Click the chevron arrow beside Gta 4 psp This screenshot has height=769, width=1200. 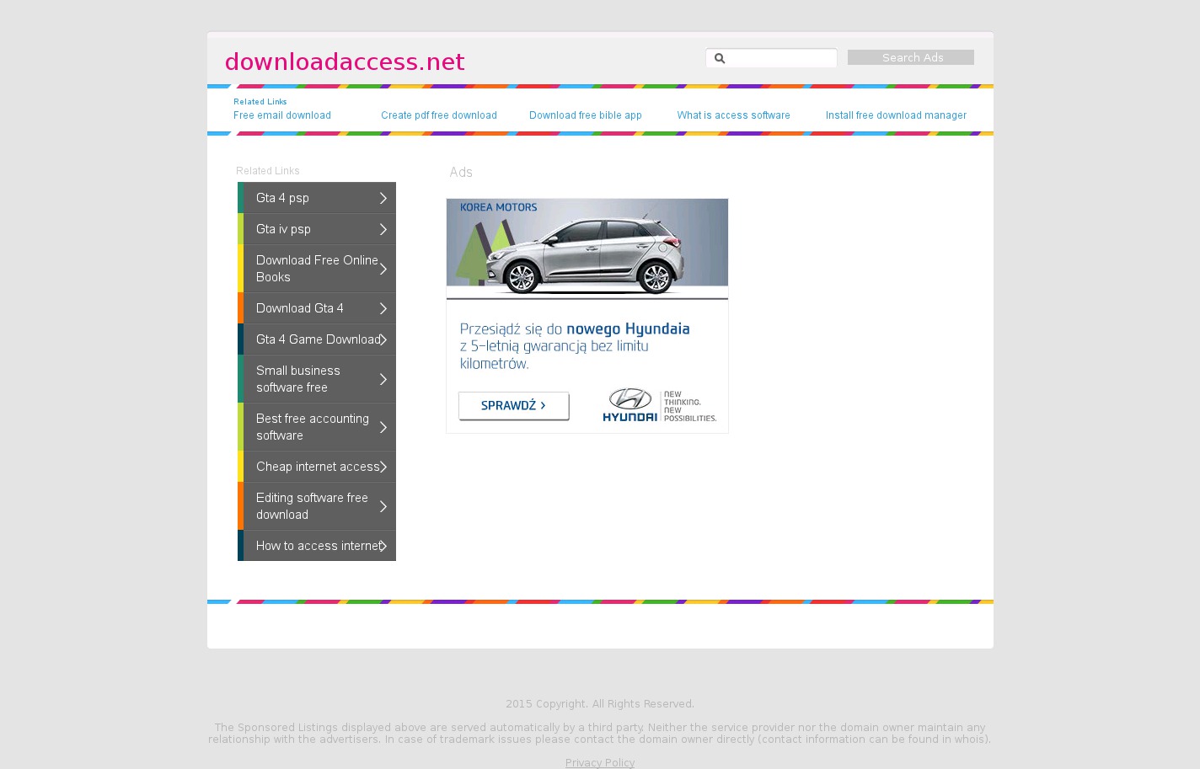click(x=383, y=198)
